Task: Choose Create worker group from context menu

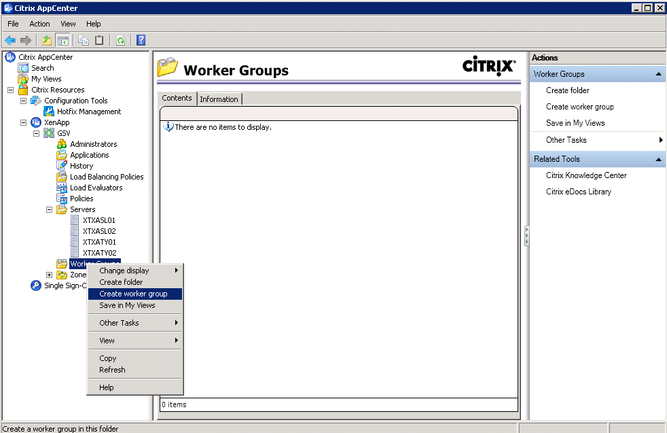Action: (135, 294)
